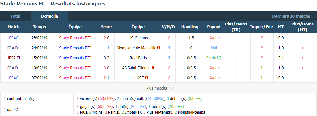The width and height of the screenshot is (317, 116).
Task: Click the Perdu1/2 payout cell
Action: tap(214, 58)
